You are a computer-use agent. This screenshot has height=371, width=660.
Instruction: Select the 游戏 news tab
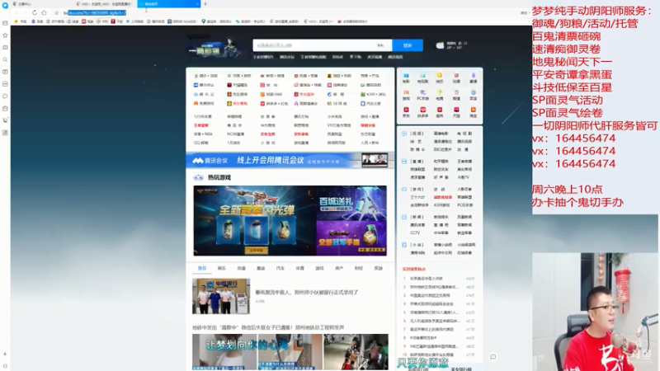click(x=319, y=268)
